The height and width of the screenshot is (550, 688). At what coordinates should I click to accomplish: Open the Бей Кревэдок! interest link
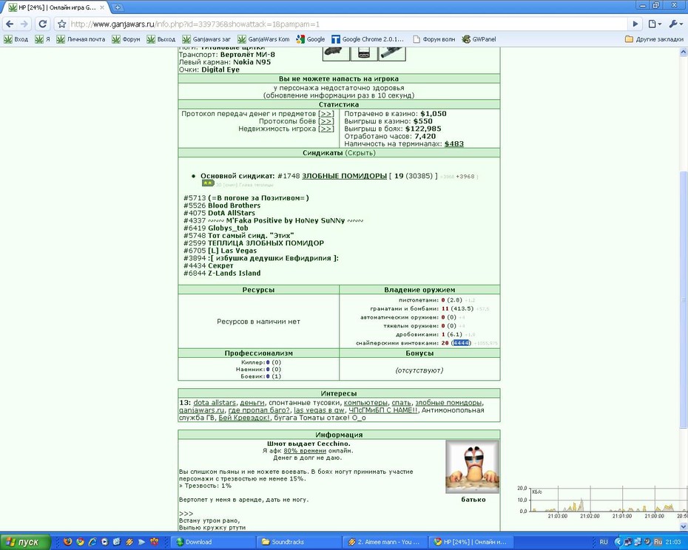pyautogui.click(x=244, y=418)
